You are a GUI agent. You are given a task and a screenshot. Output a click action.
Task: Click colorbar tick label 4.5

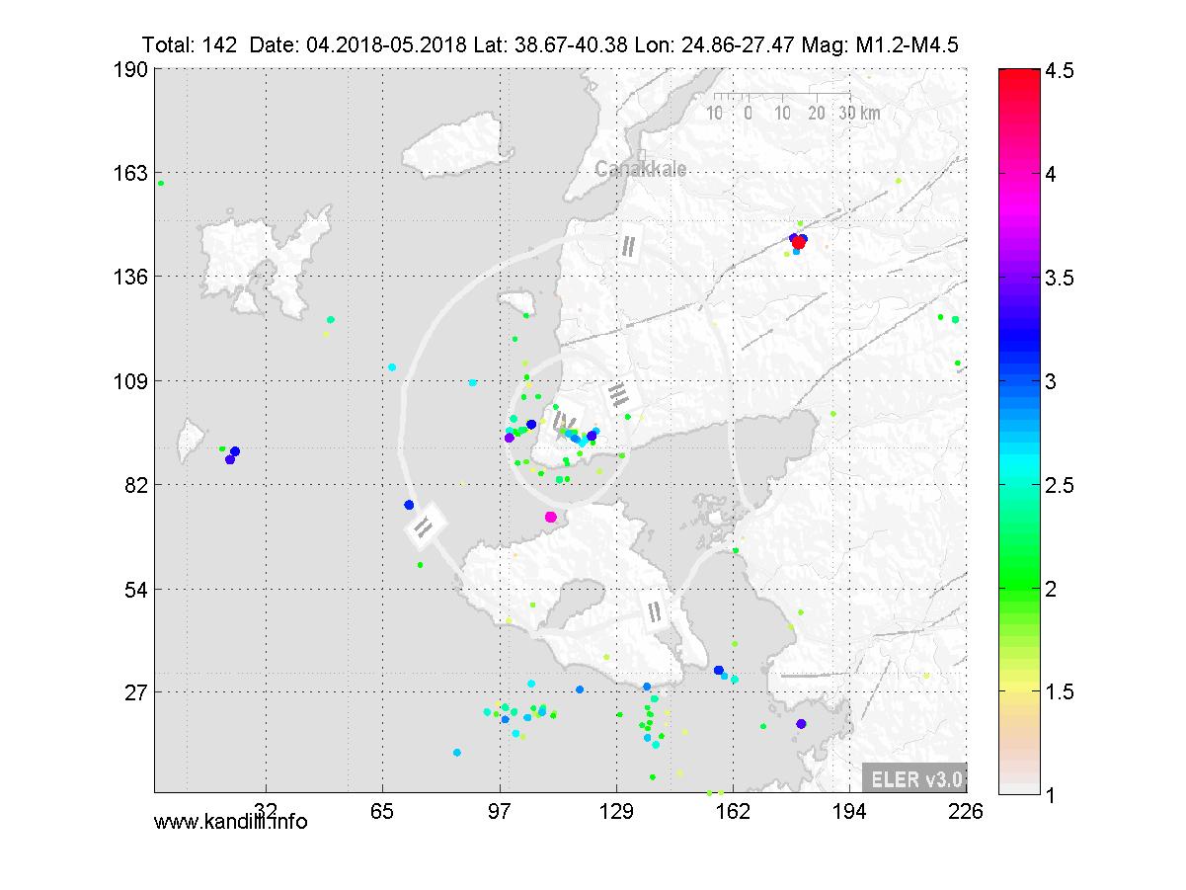pos(1062,71)
